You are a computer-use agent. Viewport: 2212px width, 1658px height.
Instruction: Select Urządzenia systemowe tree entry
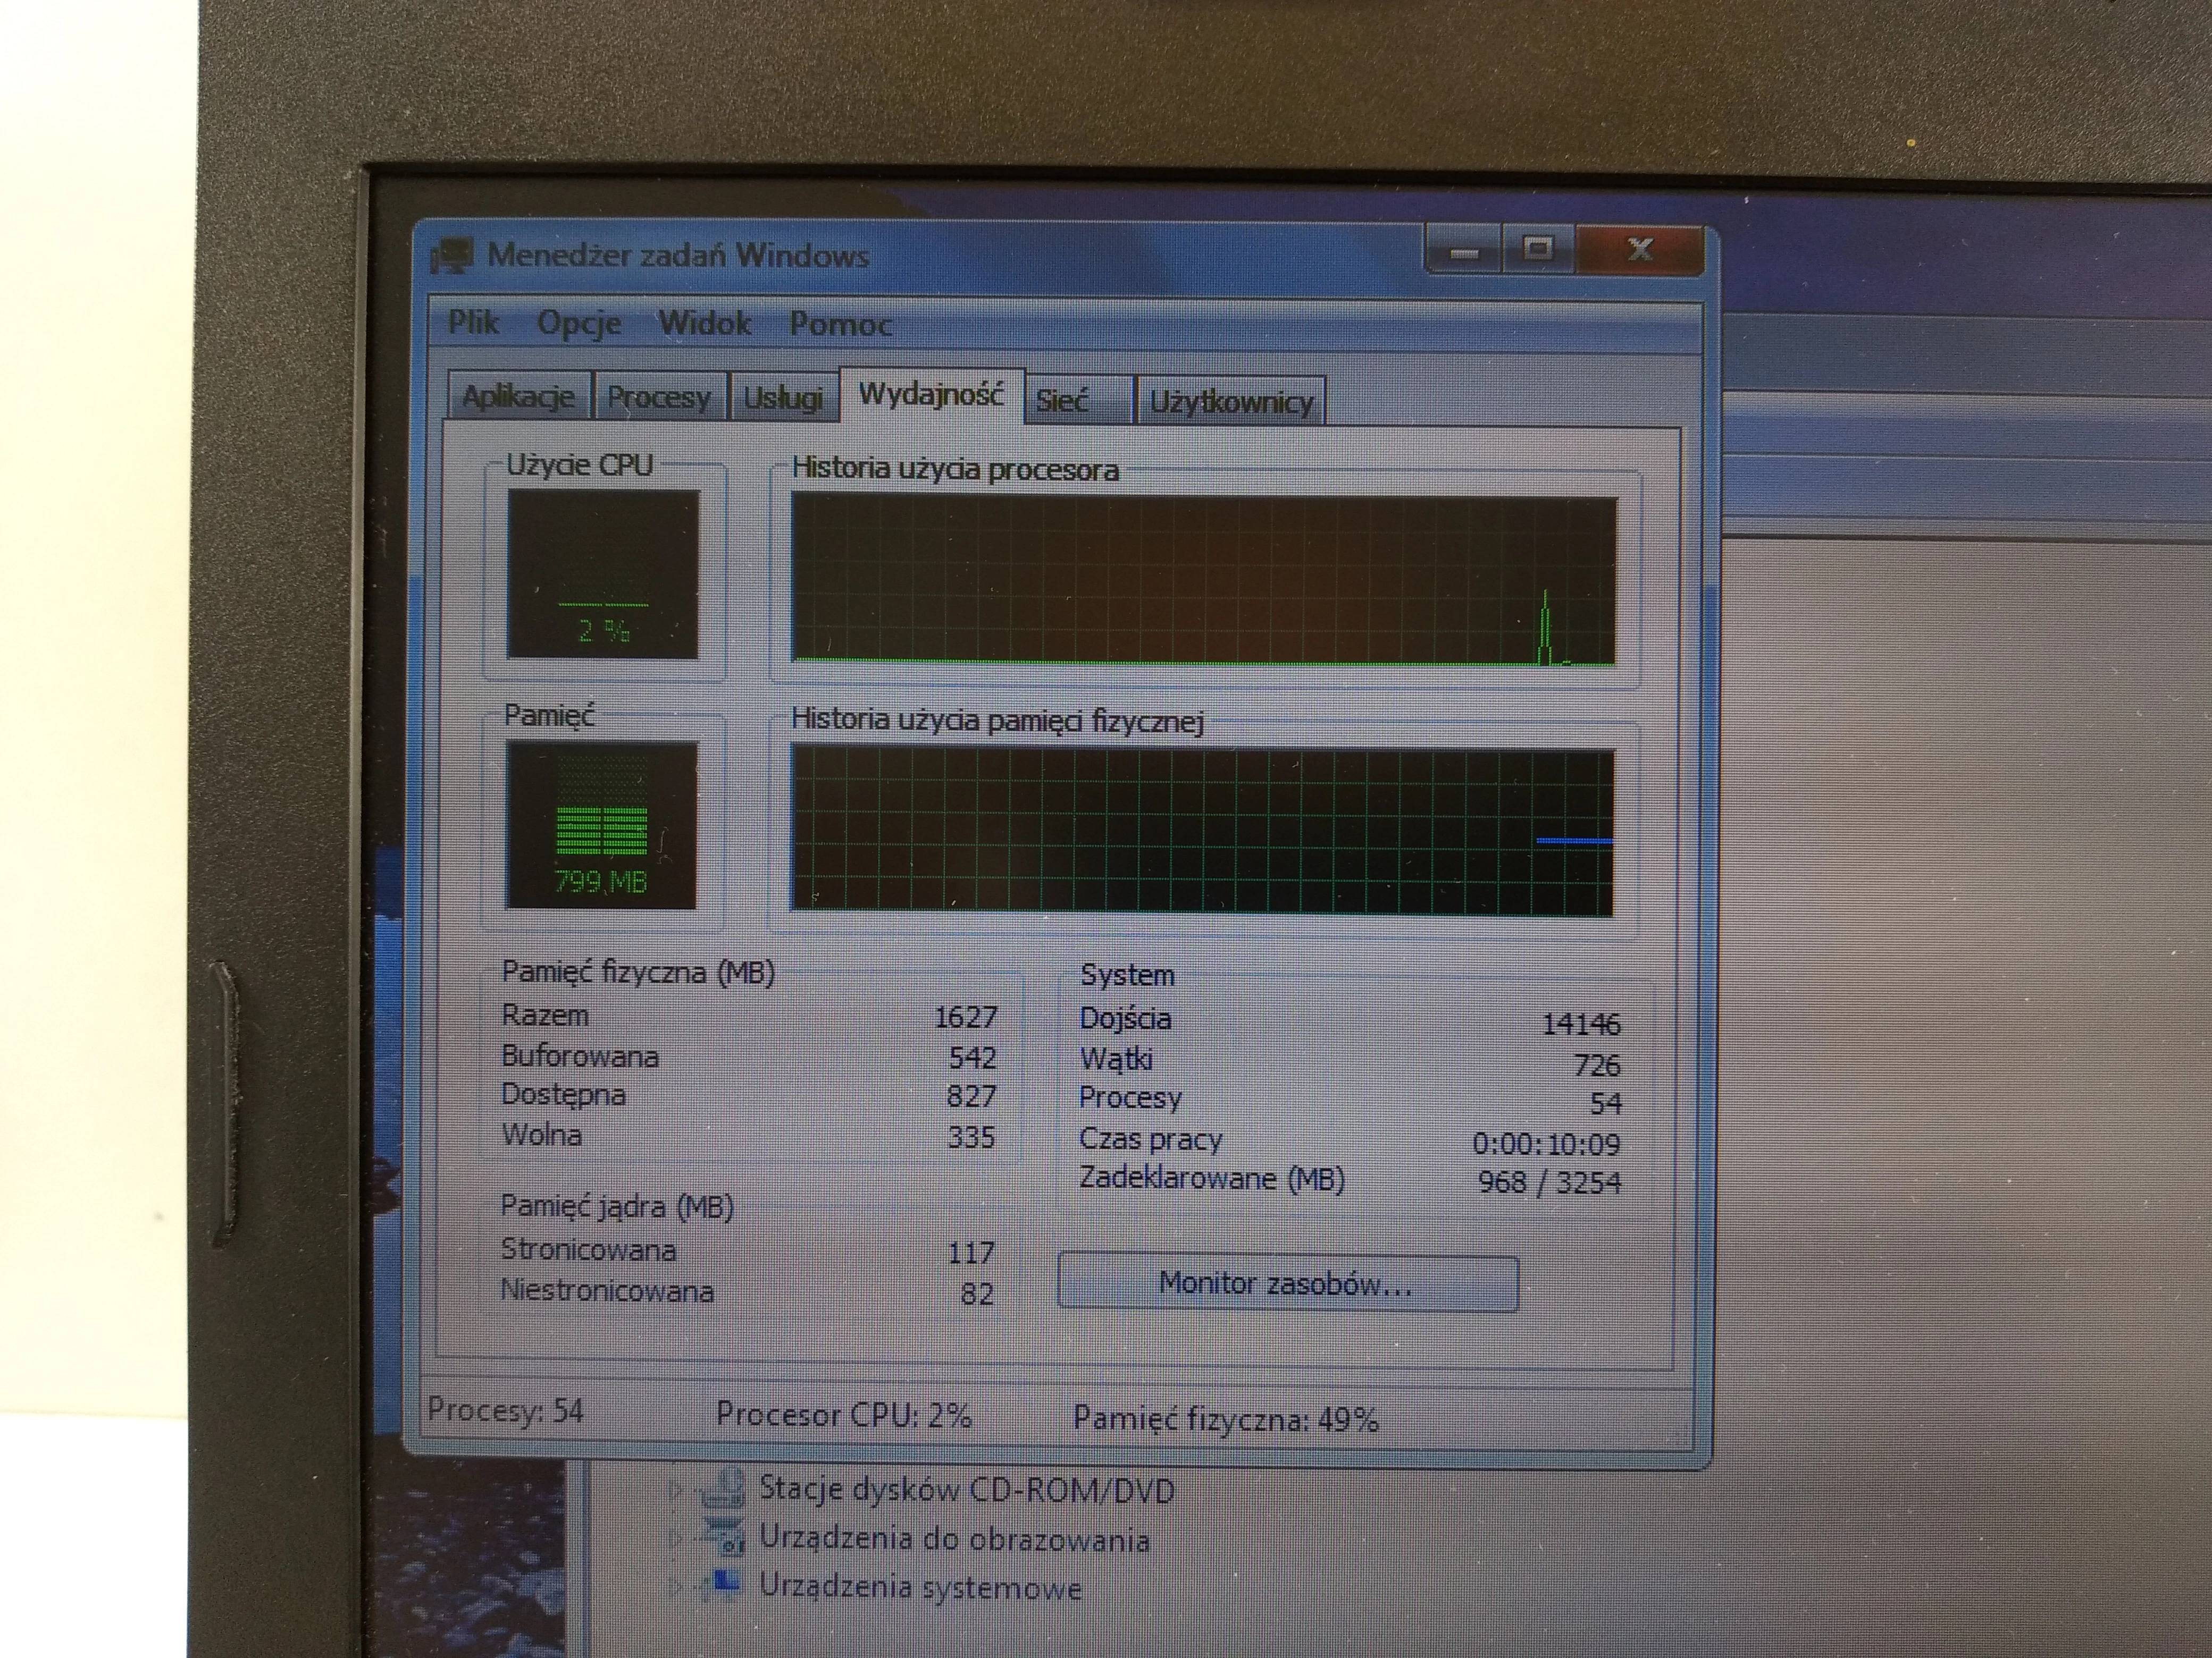[x=920, y=1586]
